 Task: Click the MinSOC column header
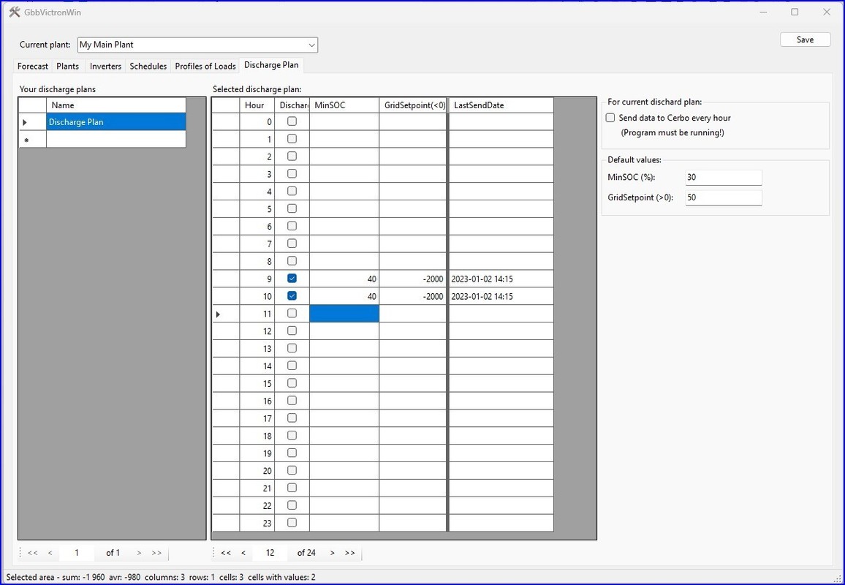pos(344,105)
